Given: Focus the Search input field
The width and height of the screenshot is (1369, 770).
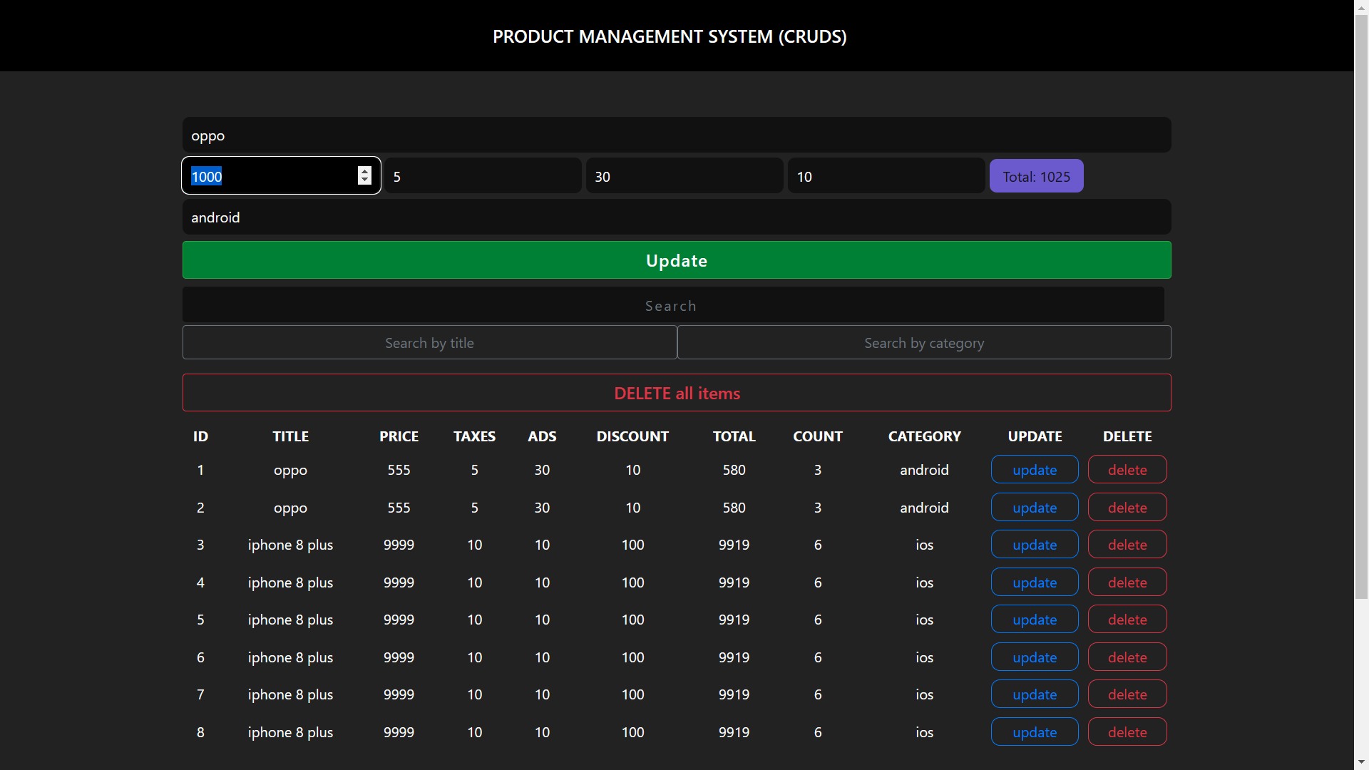Looking at the screenshot, I should 673,305.
